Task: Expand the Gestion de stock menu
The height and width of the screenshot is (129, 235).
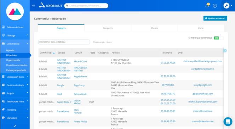Action: click(x=15, y=85)
